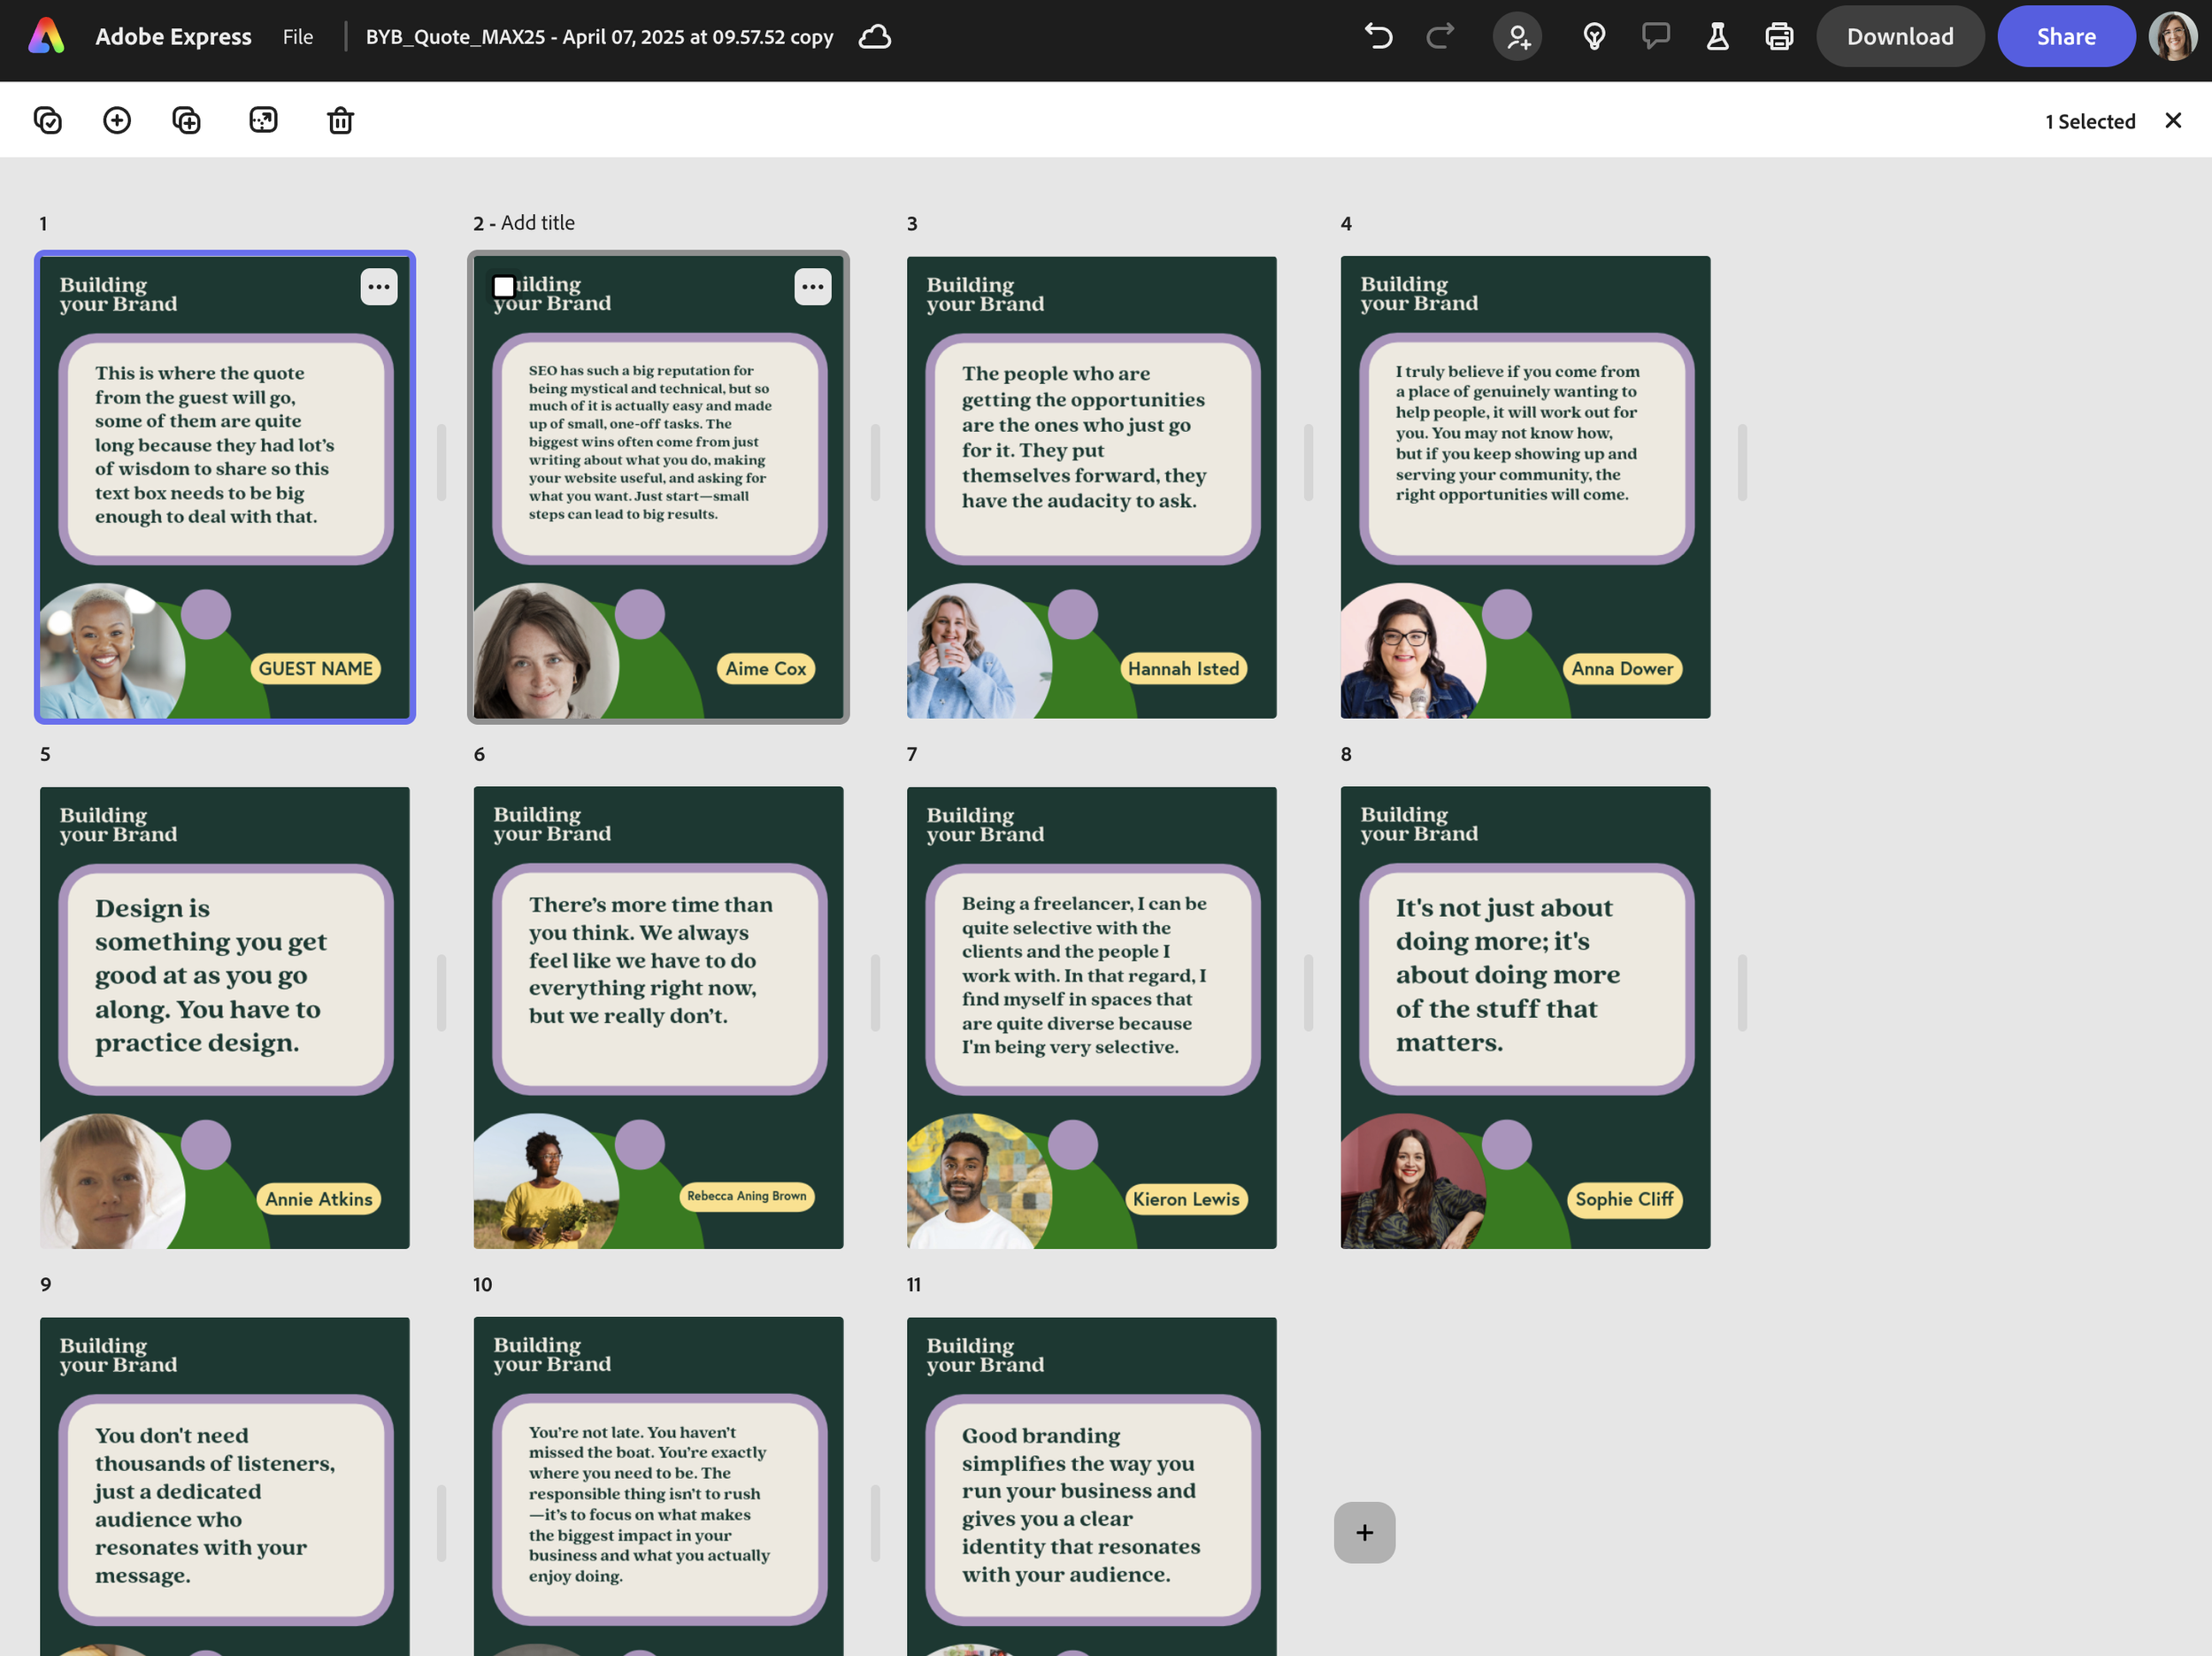Open the three-dot menu on page 1
Viewport: 2212px width, 1656px height.
pyautogui.click(x=379, y=287)
